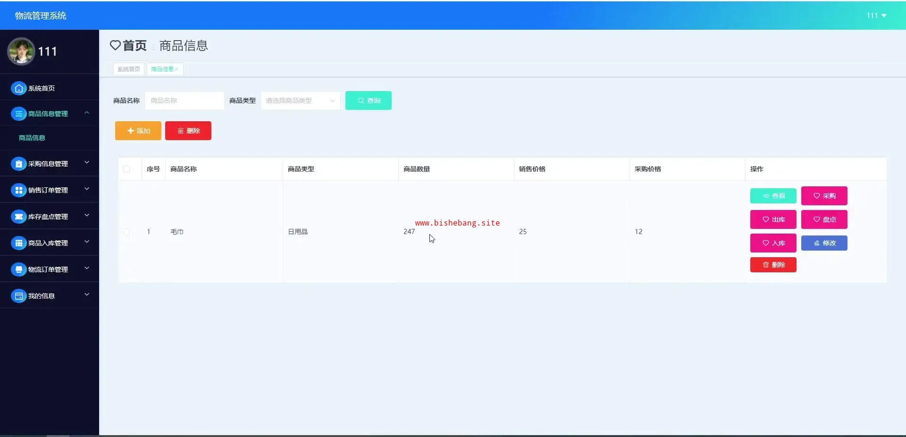
Task: Collapse the 商品信息管理 menu chevron
Action: [87, 113]
